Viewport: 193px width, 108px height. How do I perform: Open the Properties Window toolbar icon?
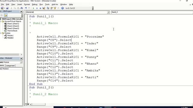tap(52, 8)
